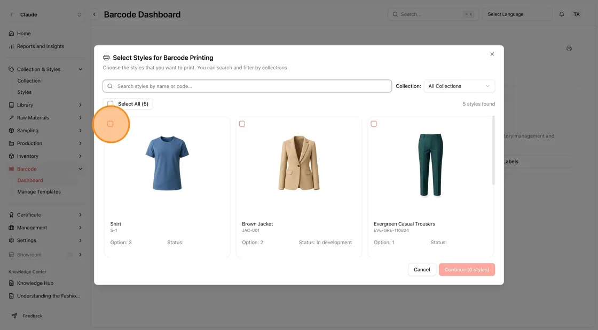Open the Collection submenu item
The image size is (598, 330).
pyautogui.click(x=29, y=81)
